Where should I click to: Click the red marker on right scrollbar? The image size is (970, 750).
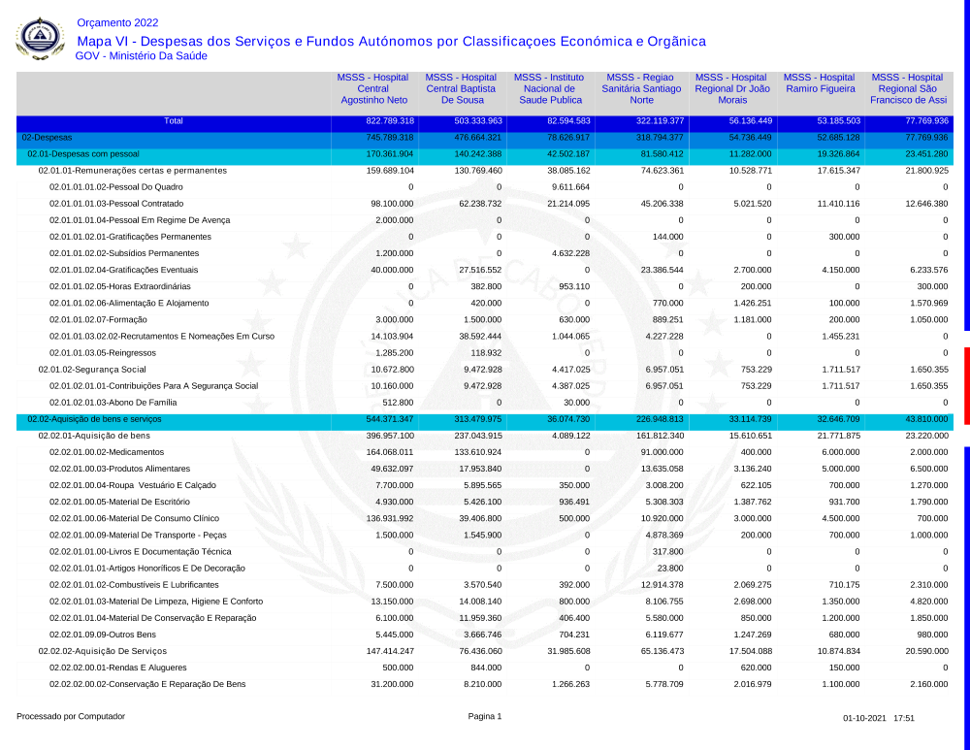point(966,385)
